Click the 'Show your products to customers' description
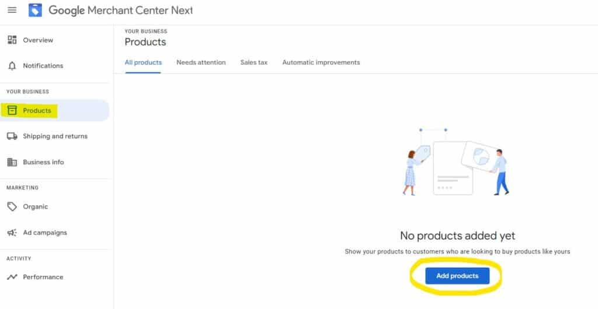 [x=458, y=251]
